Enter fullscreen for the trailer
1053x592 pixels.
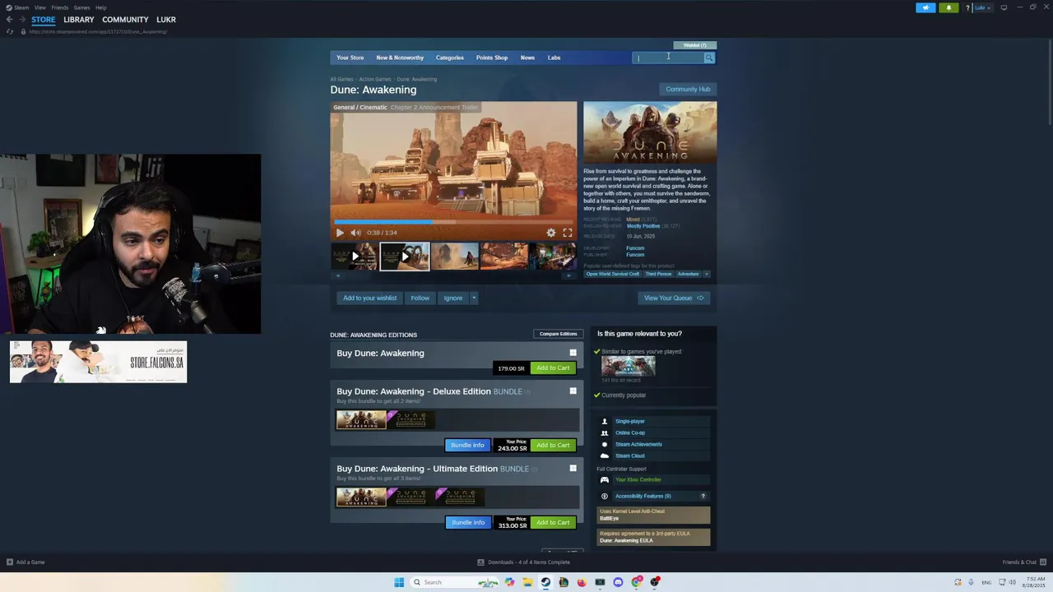coord(568,233)
